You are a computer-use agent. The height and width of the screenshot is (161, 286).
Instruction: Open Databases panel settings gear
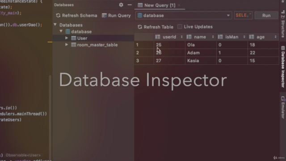pyautogui.click(x=121, y=5)
